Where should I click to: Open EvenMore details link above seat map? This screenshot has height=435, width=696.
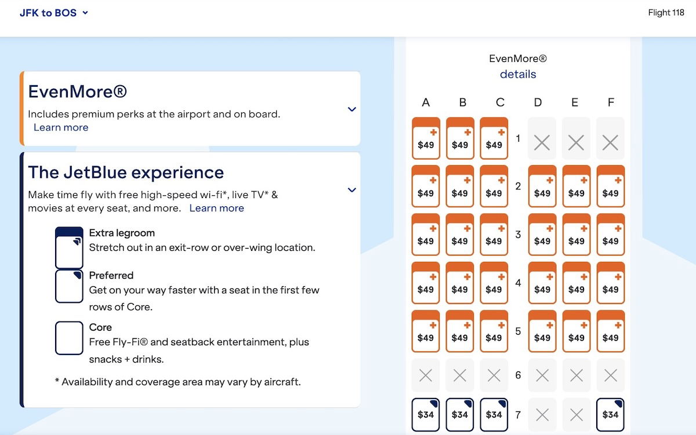point(518,74)
